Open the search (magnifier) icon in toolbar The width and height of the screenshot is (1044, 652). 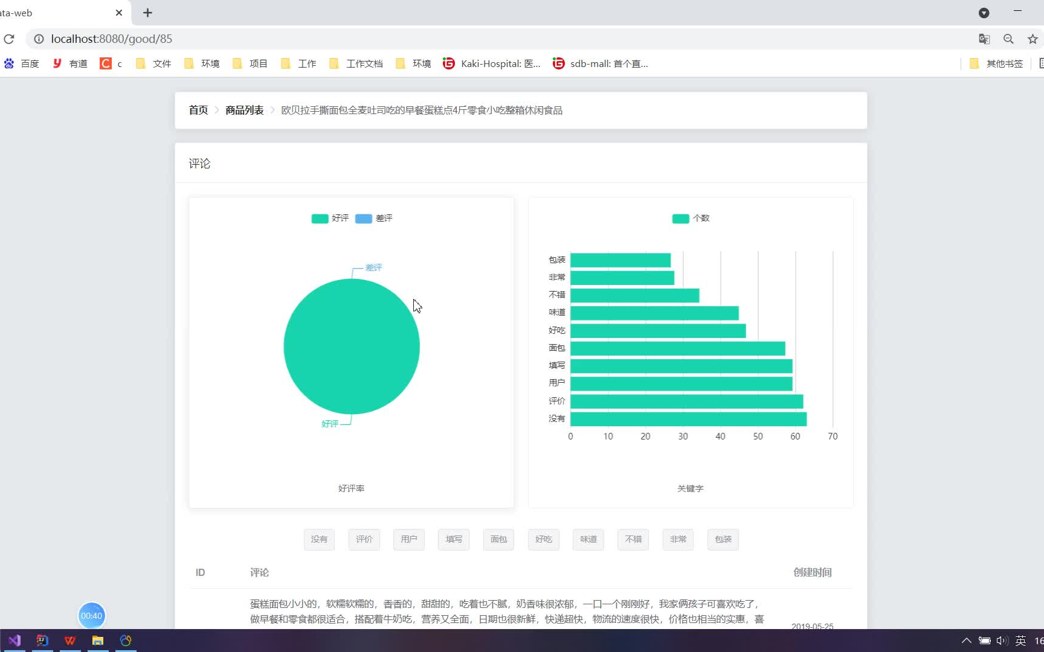1008,39
